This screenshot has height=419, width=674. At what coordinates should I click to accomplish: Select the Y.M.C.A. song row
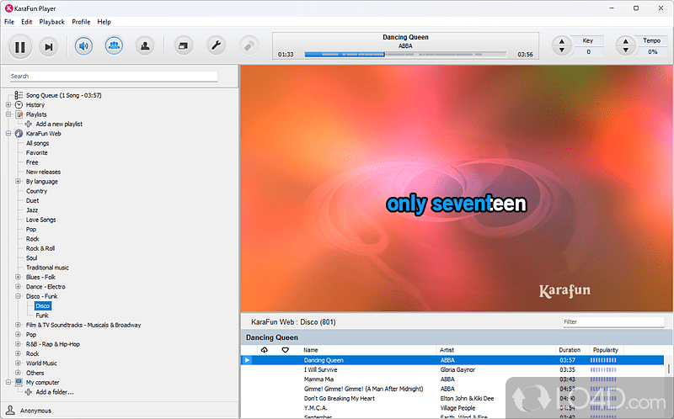click(x=452, y=408)
